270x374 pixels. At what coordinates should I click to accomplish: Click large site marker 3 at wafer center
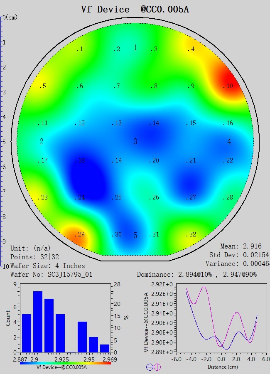tap(135, 142)
